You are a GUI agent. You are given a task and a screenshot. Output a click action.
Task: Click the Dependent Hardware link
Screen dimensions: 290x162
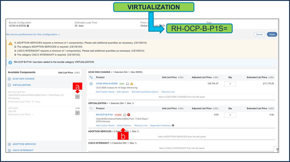point(160,126)
